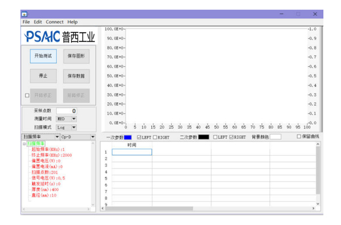Select the 扫描点数:201 tree row
Screen dimensions: 341x225
45,172
